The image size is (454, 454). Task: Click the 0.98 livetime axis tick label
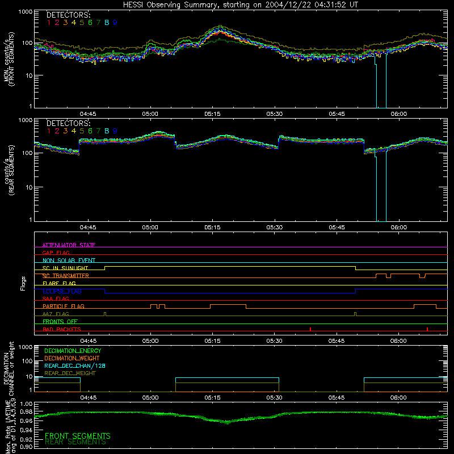[26, 412]
